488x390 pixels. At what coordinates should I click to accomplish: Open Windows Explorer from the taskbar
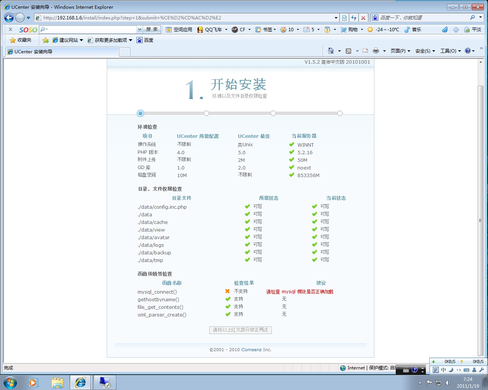click(x=58, y=382)
